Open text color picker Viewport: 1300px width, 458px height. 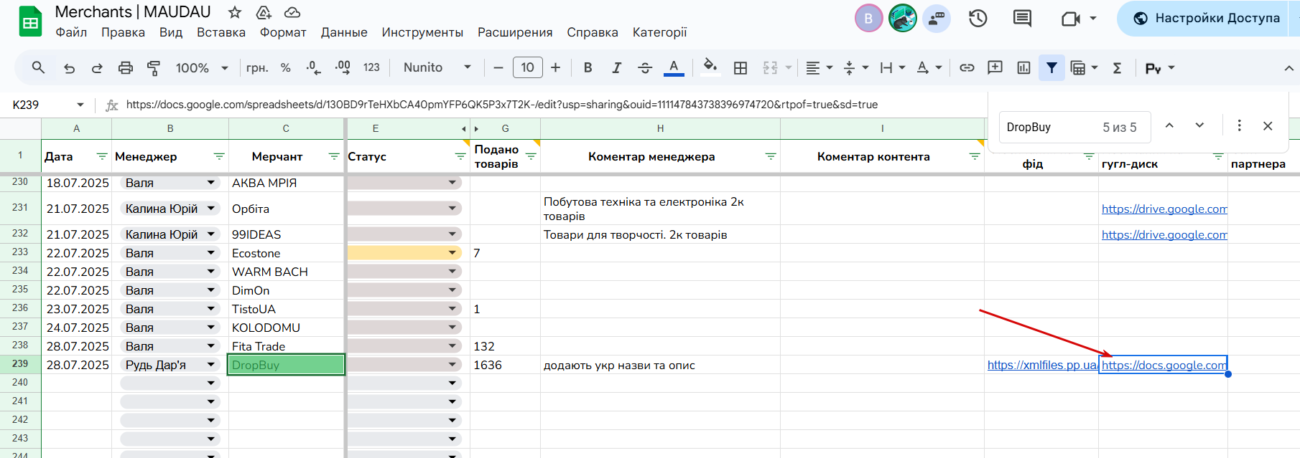click(x=674, y=67)
